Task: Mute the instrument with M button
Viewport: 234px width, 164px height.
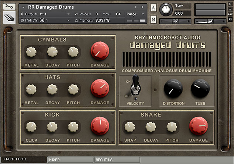Action: tap(153, 19)
